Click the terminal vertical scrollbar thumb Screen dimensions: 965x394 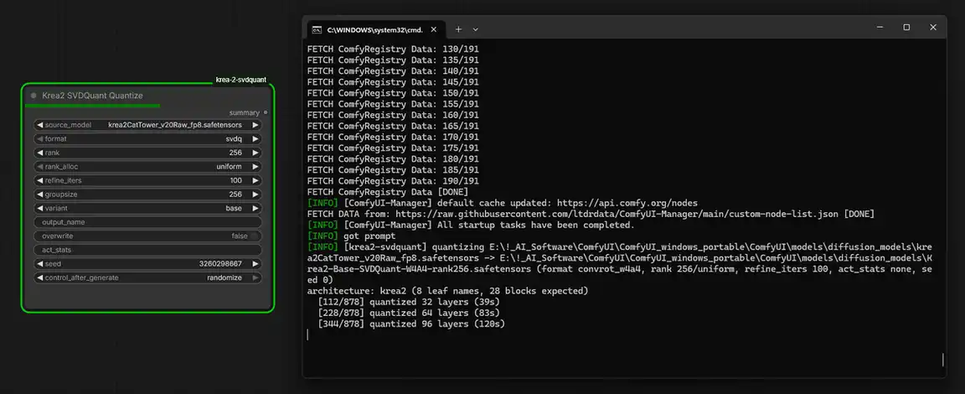942,360
